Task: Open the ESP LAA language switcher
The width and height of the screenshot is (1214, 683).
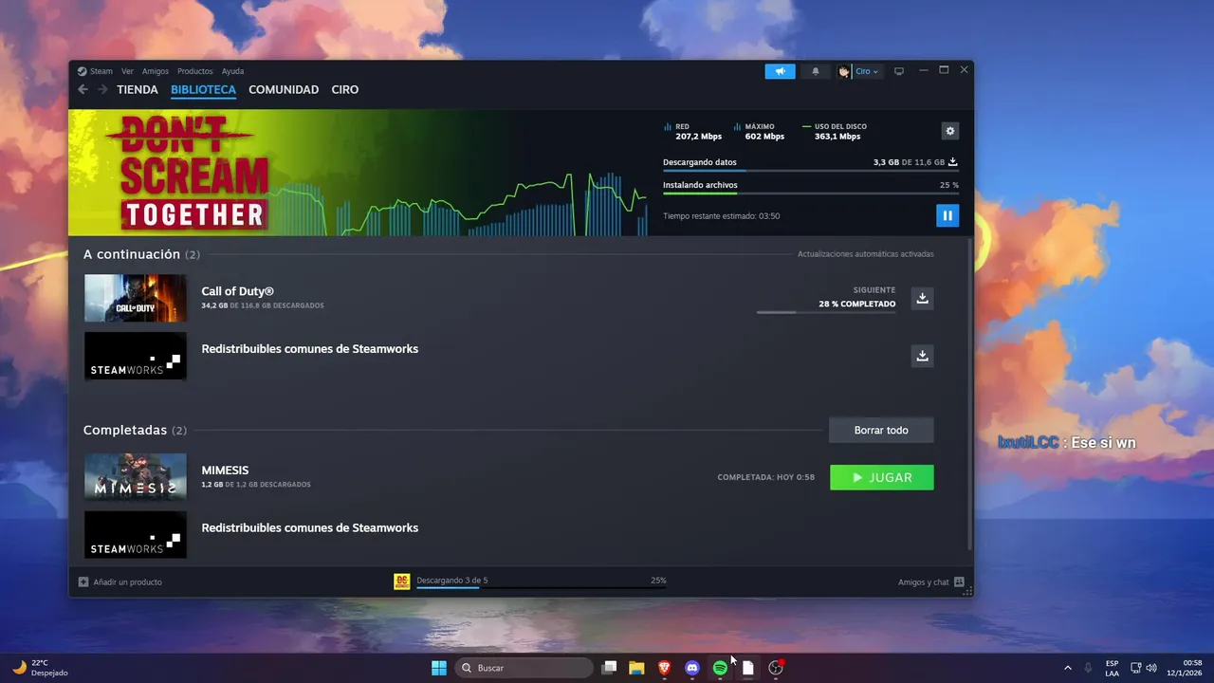Action: click(x=1112, y=668)
